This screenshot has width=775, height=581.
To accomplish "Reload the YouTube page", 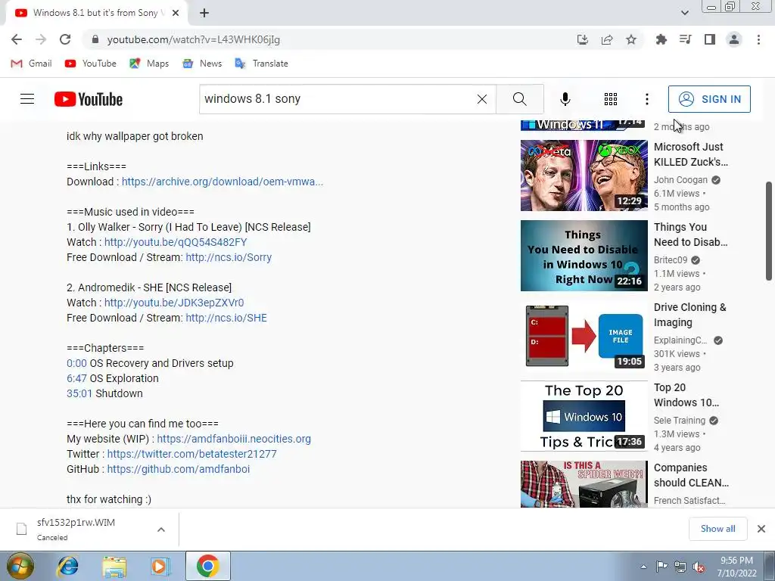I will point(65,39).
